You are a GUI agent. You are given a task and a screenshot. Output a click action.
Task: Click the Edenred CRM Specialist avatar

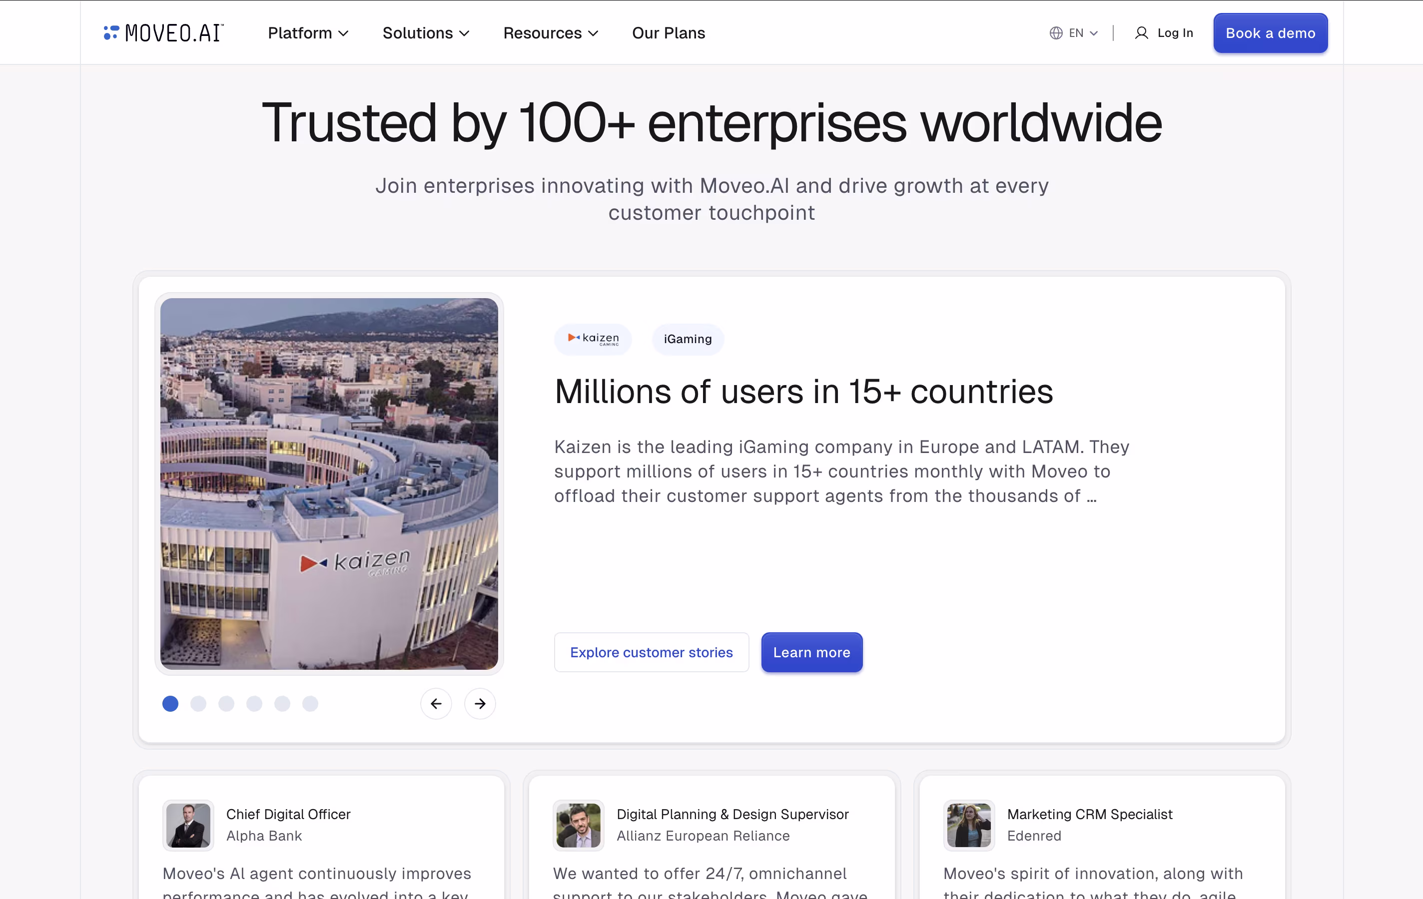[x=969, y=825]
